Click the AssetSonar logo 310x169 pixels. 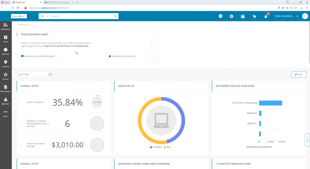pyautogui.click(x=19, y=16)
